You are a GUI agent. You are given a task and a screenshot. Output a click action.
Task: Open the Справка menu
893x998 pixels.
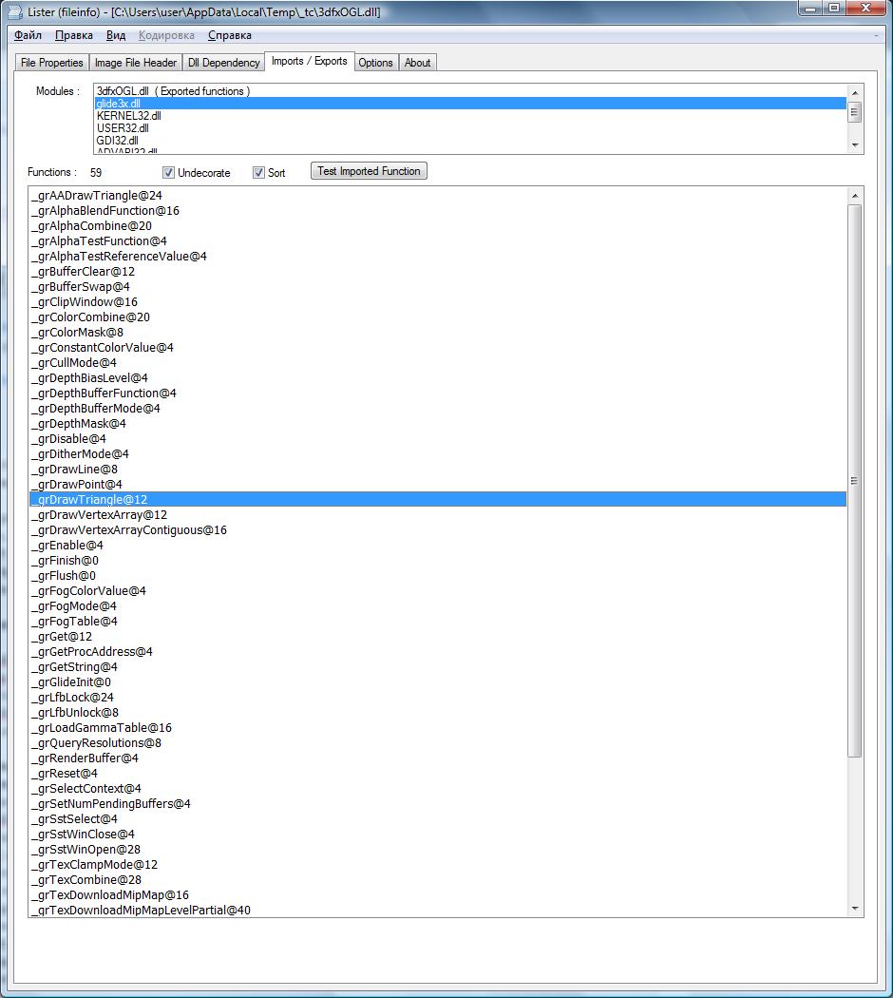pos(230,35)
